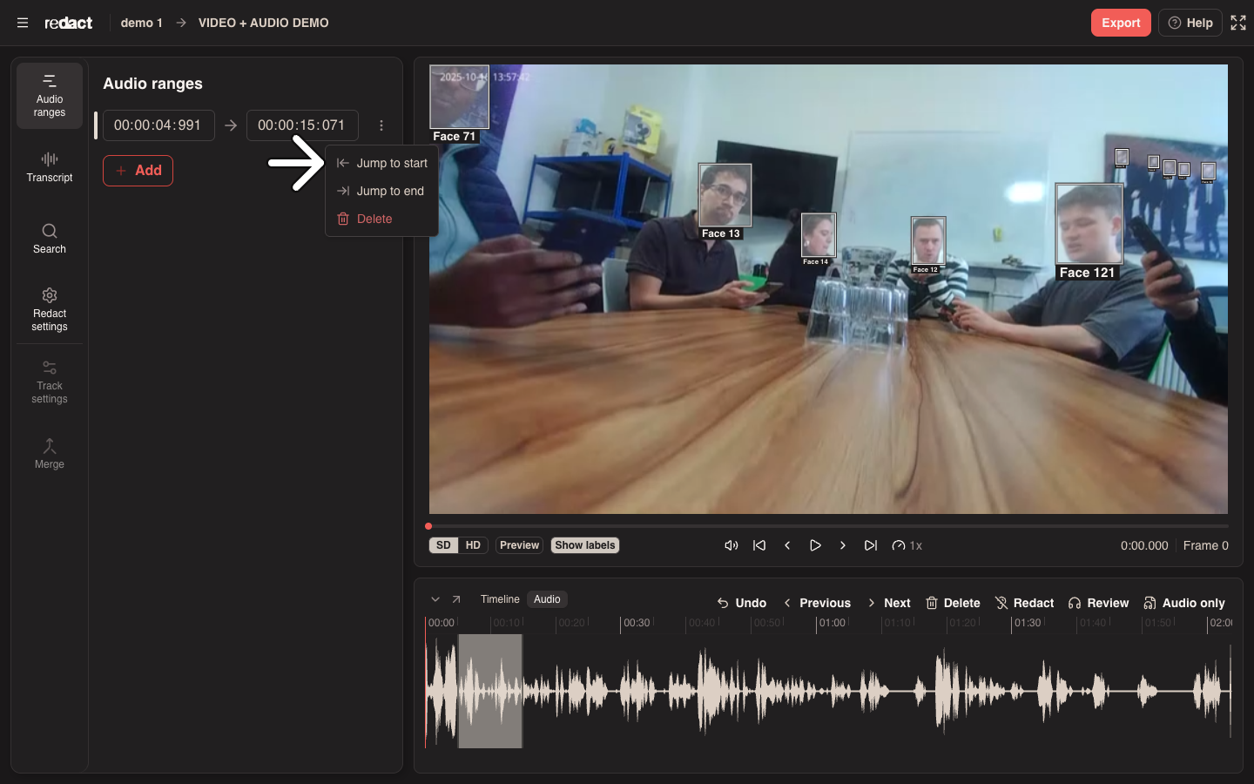Skip to the last frame
1254x784 pixels.
tap(871, 545)
